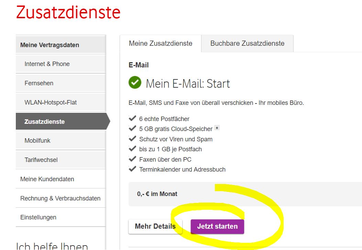The image size is (362, 250).
Task: Click the Jetzt starten button
Action: coord(217,226)
